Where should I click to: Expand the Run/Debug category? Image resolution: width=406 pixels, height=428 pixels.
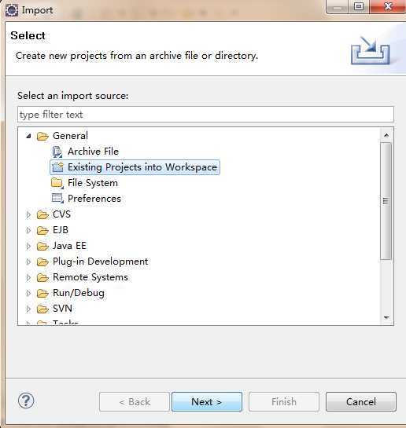[28, 294]
